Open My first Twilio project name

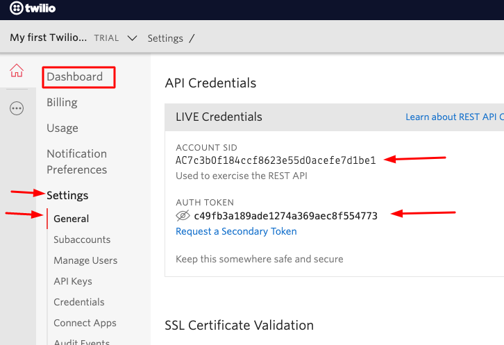48,37
